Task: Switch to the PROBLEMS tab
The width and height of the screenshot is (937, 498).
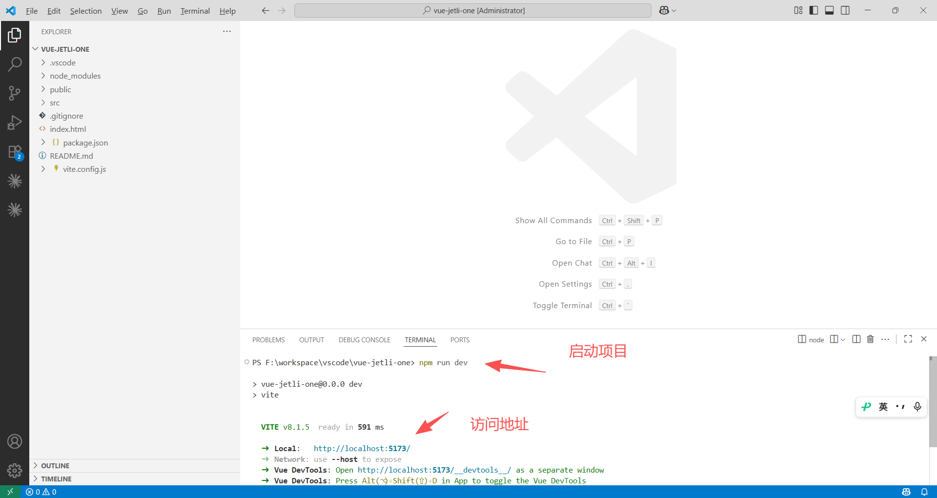Action: [268, 340]
